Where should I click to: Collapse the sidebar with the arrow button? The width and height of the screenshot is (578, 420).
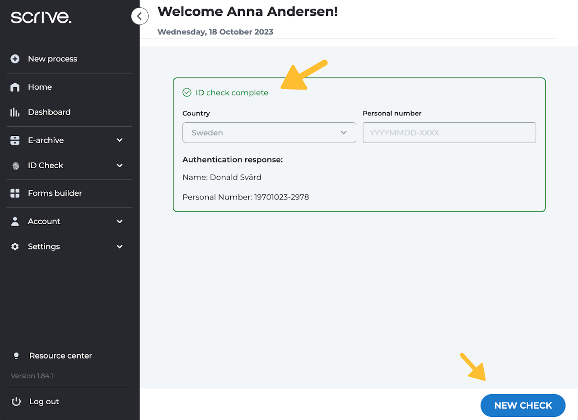tap(140, 17)
